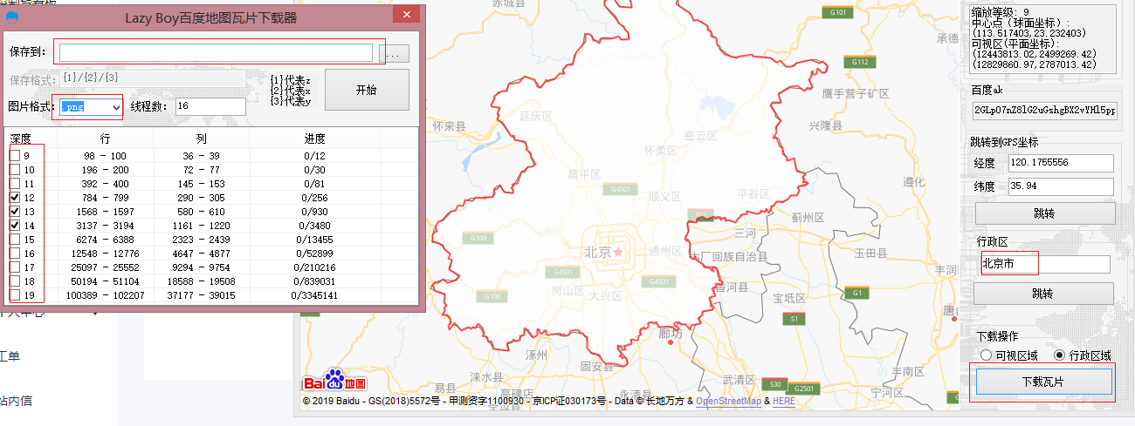Screen dimensions: 1135x426
Task: Click the 纬度 latitude input field
Action: point(1061,186)
